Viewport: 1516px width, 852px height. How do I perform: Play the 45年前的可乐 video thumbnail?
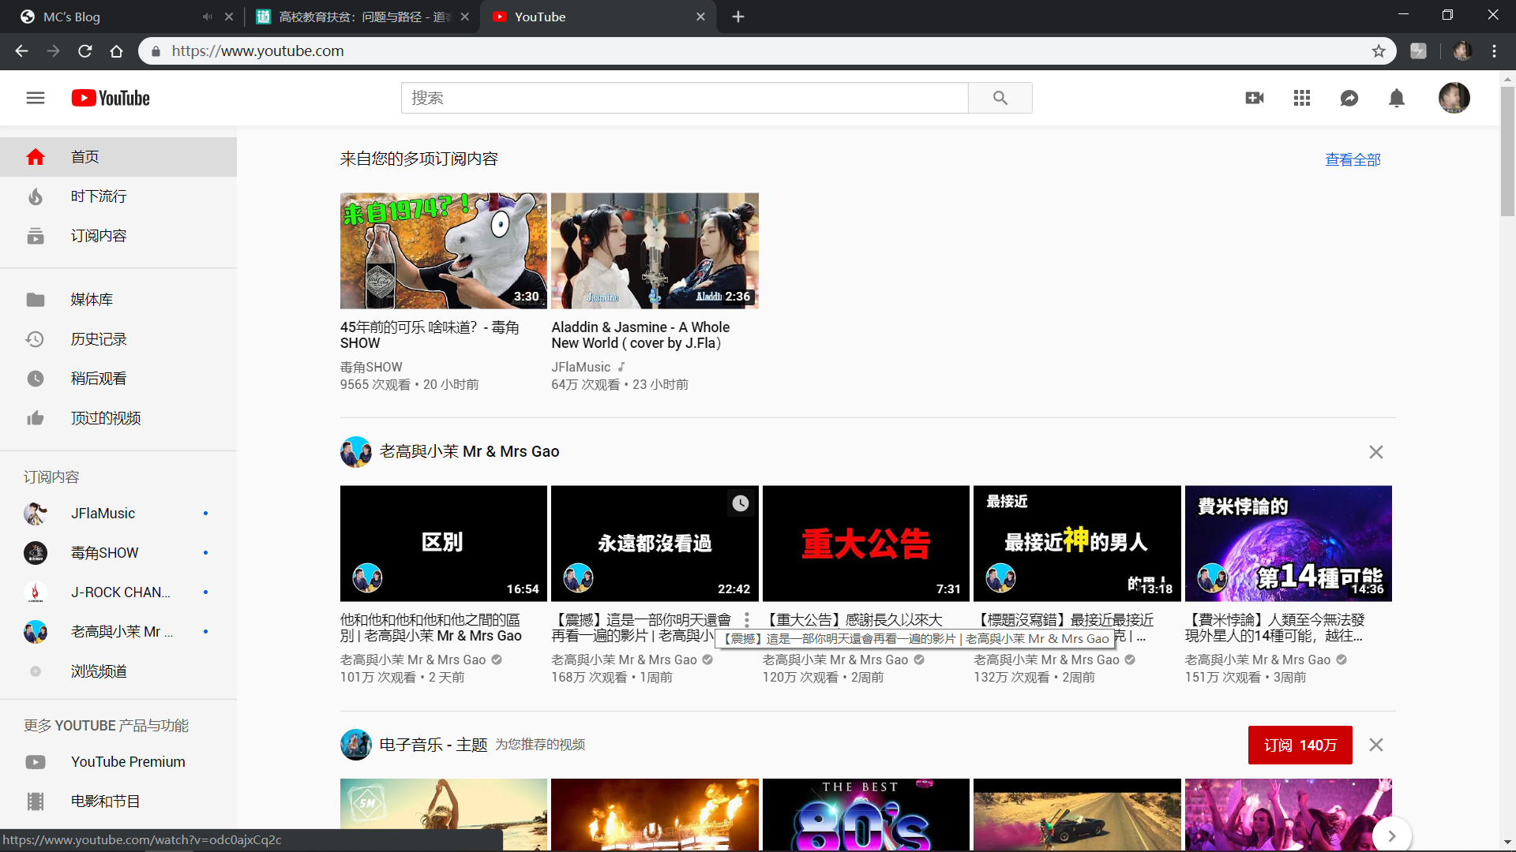tap(443, 251)
